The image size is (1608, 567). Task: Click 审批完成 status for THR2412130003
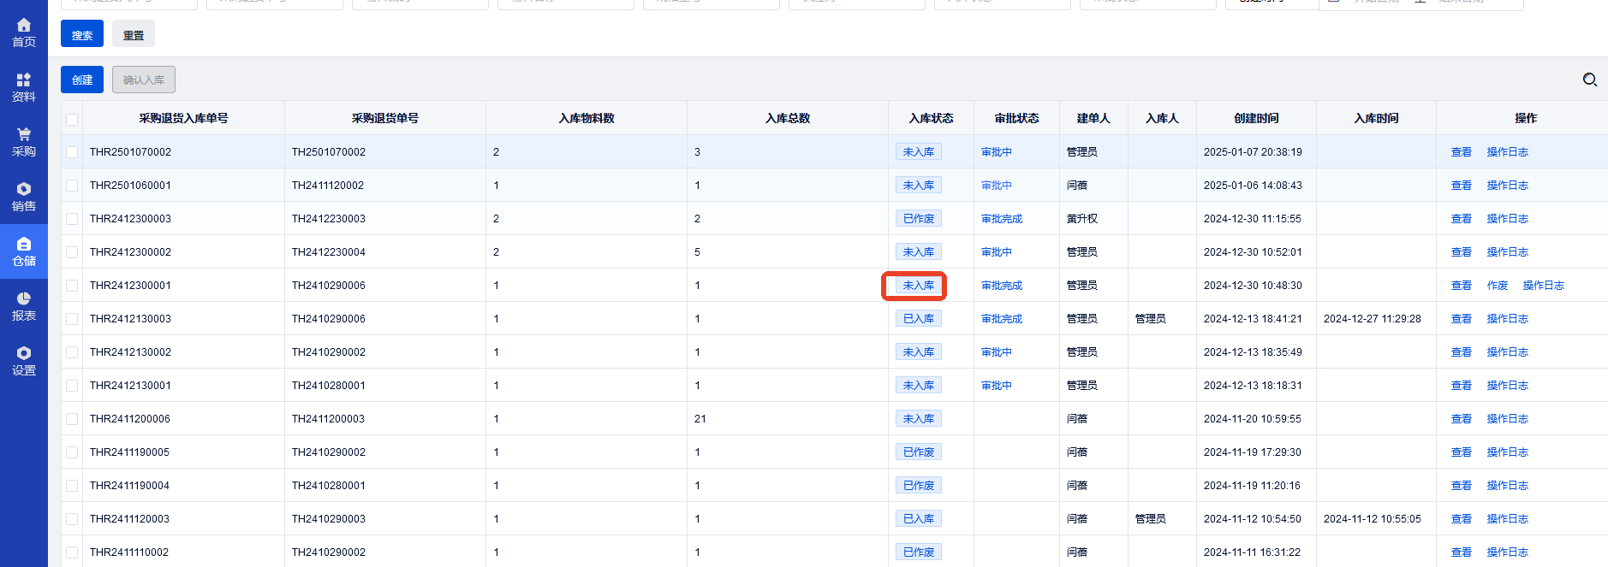pos(1001,319)
